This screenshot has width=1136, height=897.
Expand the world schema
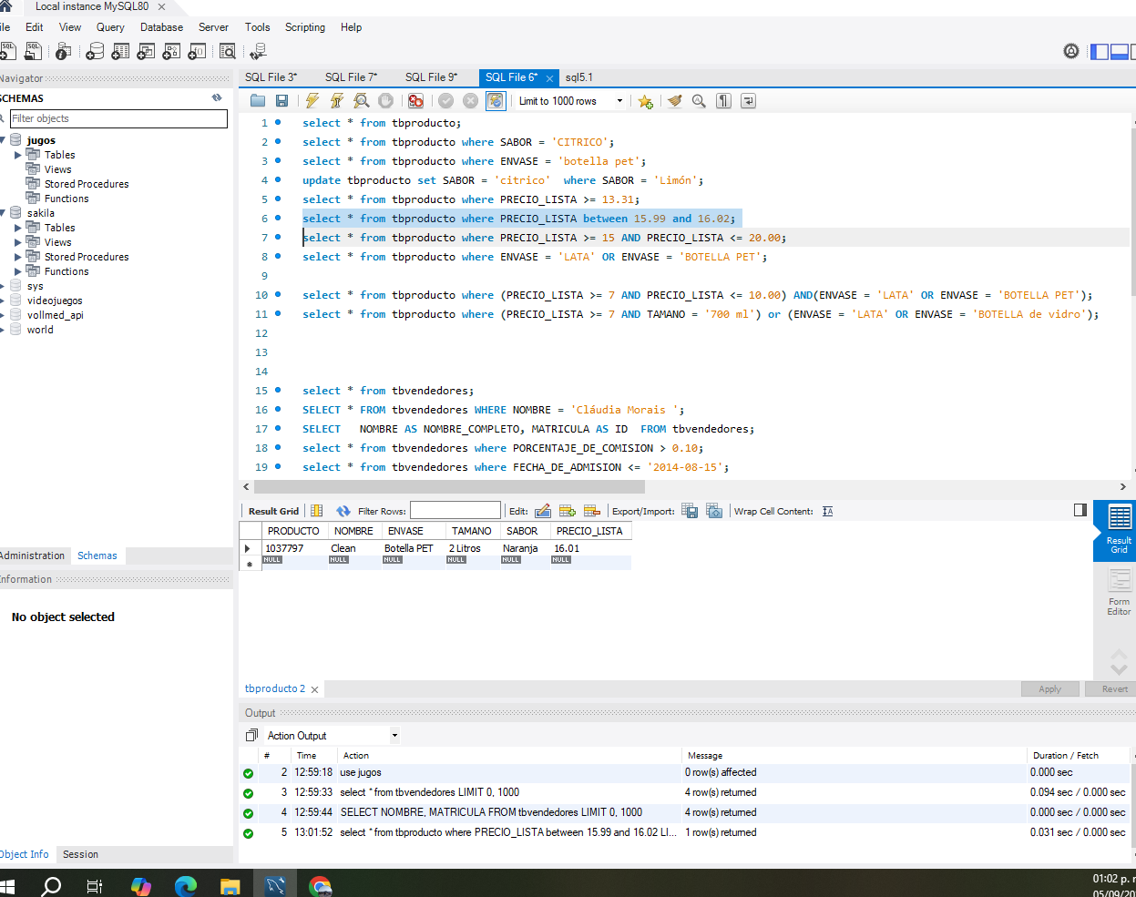(4, 330)
